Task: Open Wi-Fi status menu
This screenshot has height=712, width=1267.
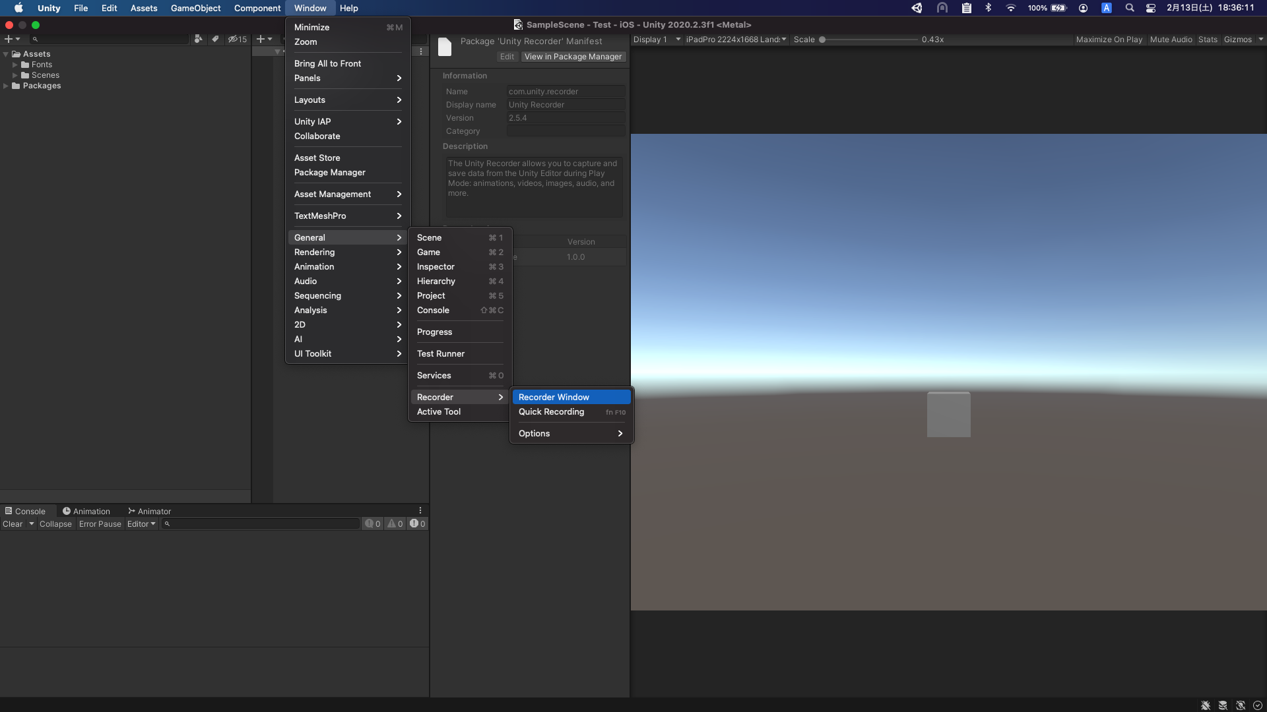Action: click(1010, 8)
